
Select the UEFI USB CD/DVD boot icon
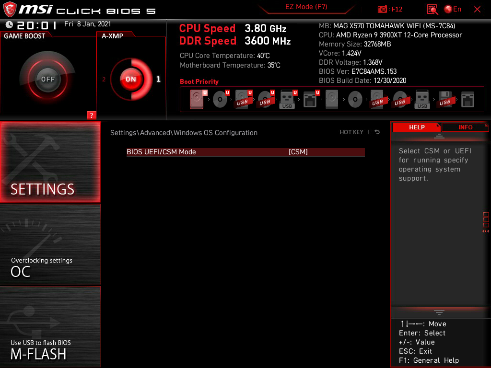[x=266, y=100]
